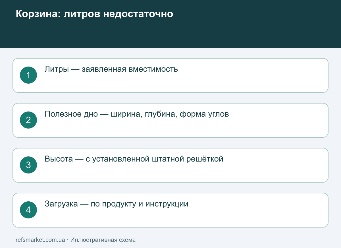Click the 'Иллюстративная схема' footer caption
This screenshot has height=248, width=341.
click(x=103, y=240)
